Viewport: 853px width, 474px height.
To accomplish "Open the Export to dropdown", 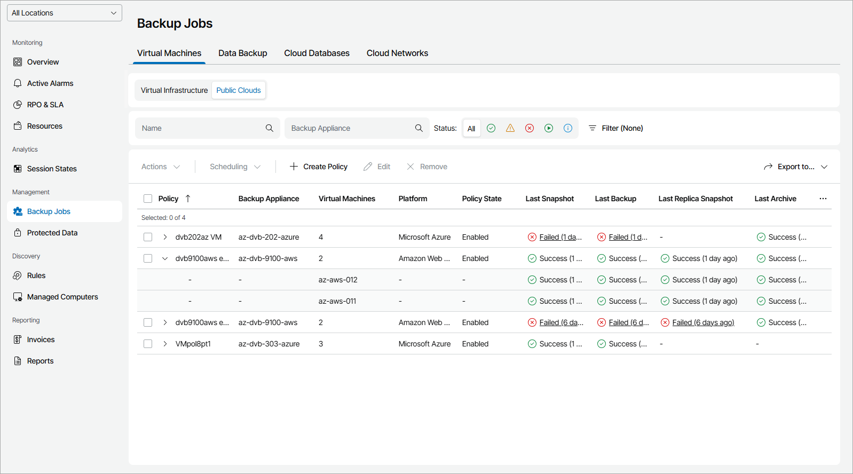I will click(795, 167).
